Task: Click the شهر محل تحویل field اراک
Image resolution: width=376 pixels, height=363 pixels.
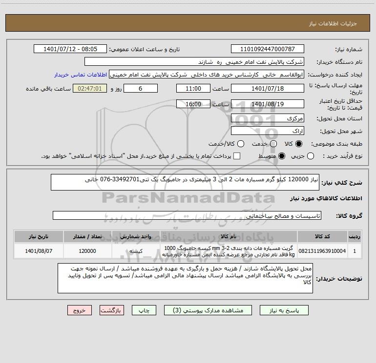Action: pyautogui.click(x=268, y=131)
